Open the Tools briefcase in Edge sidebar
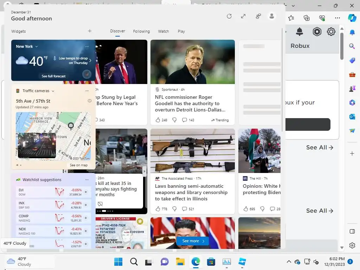Viewport: 360px width, 270px height. pyautogui.click(x=352, y=75)
